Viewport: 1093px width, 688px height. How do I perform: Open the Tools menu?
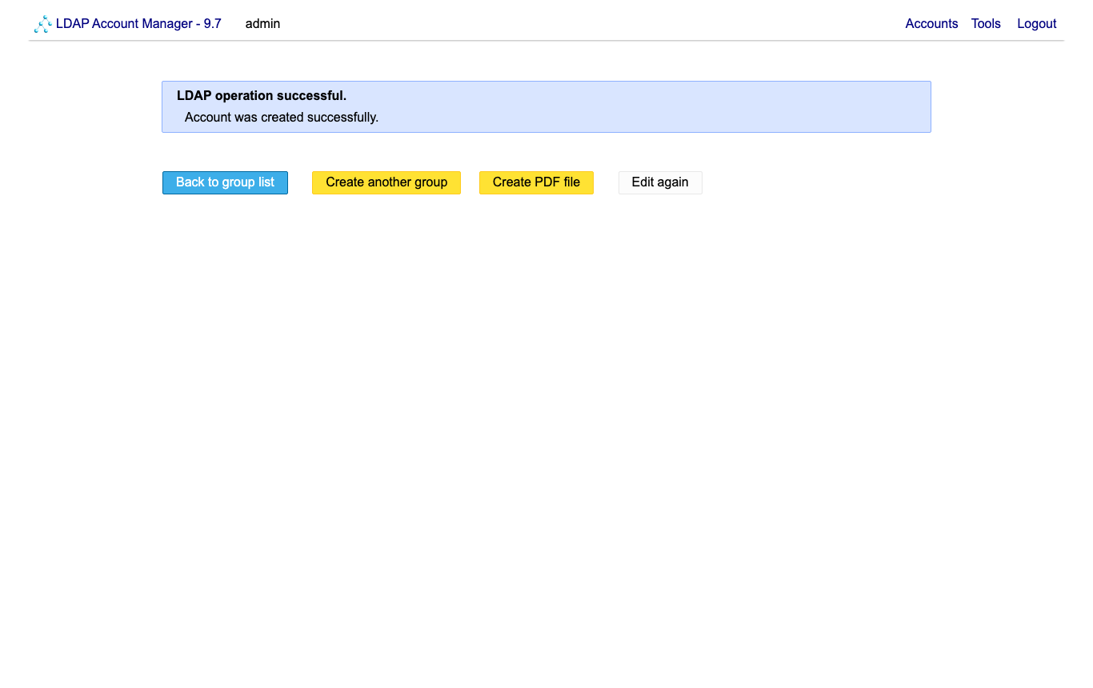pos(986,24)
